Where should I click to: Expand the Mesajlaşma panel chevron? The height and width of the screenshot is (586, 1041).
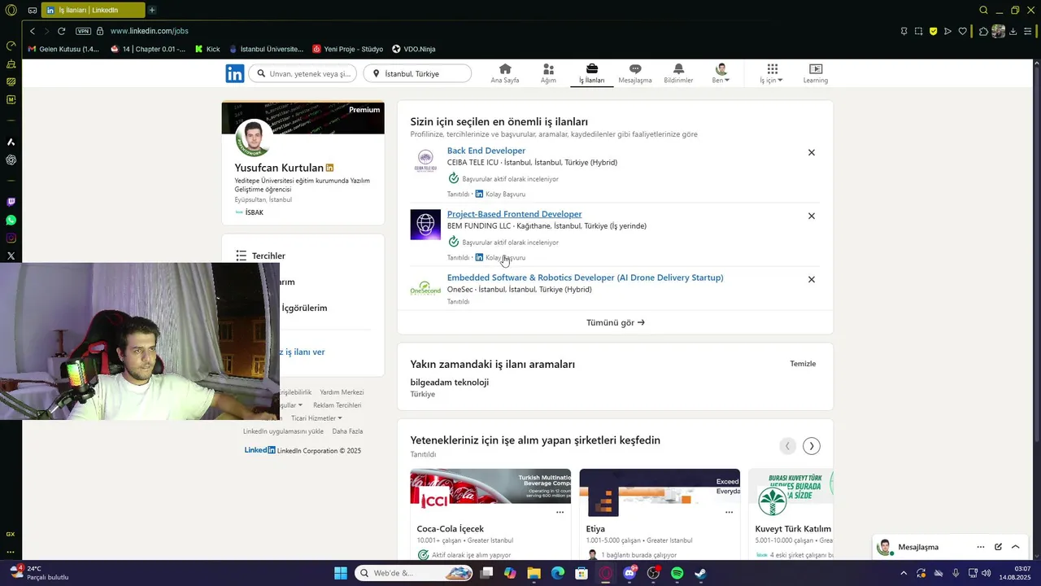coord(1016,547)
